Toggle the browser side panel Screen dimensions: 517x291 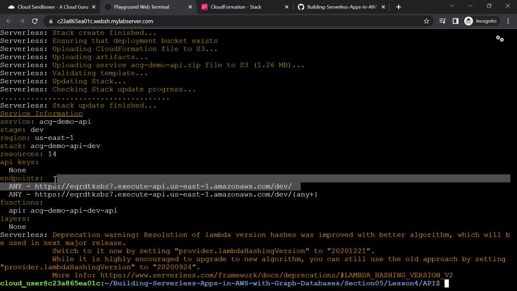(x=456, y=21)
